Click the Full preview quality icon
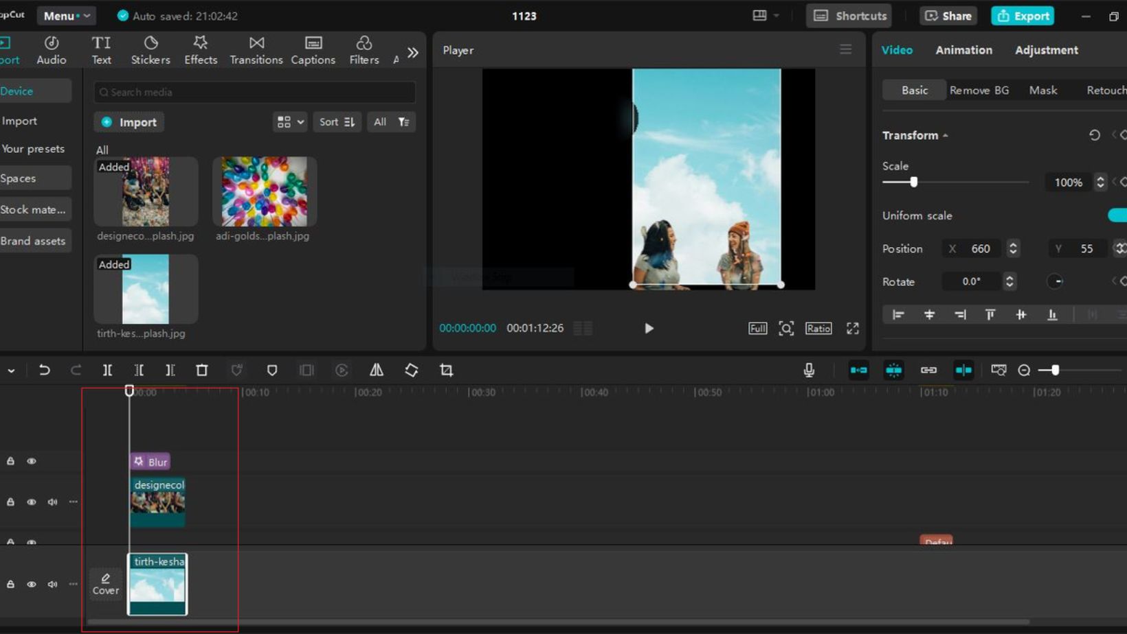Image resolution: width=1127 pixels, height=634 pixels. (x=757, y=329)
